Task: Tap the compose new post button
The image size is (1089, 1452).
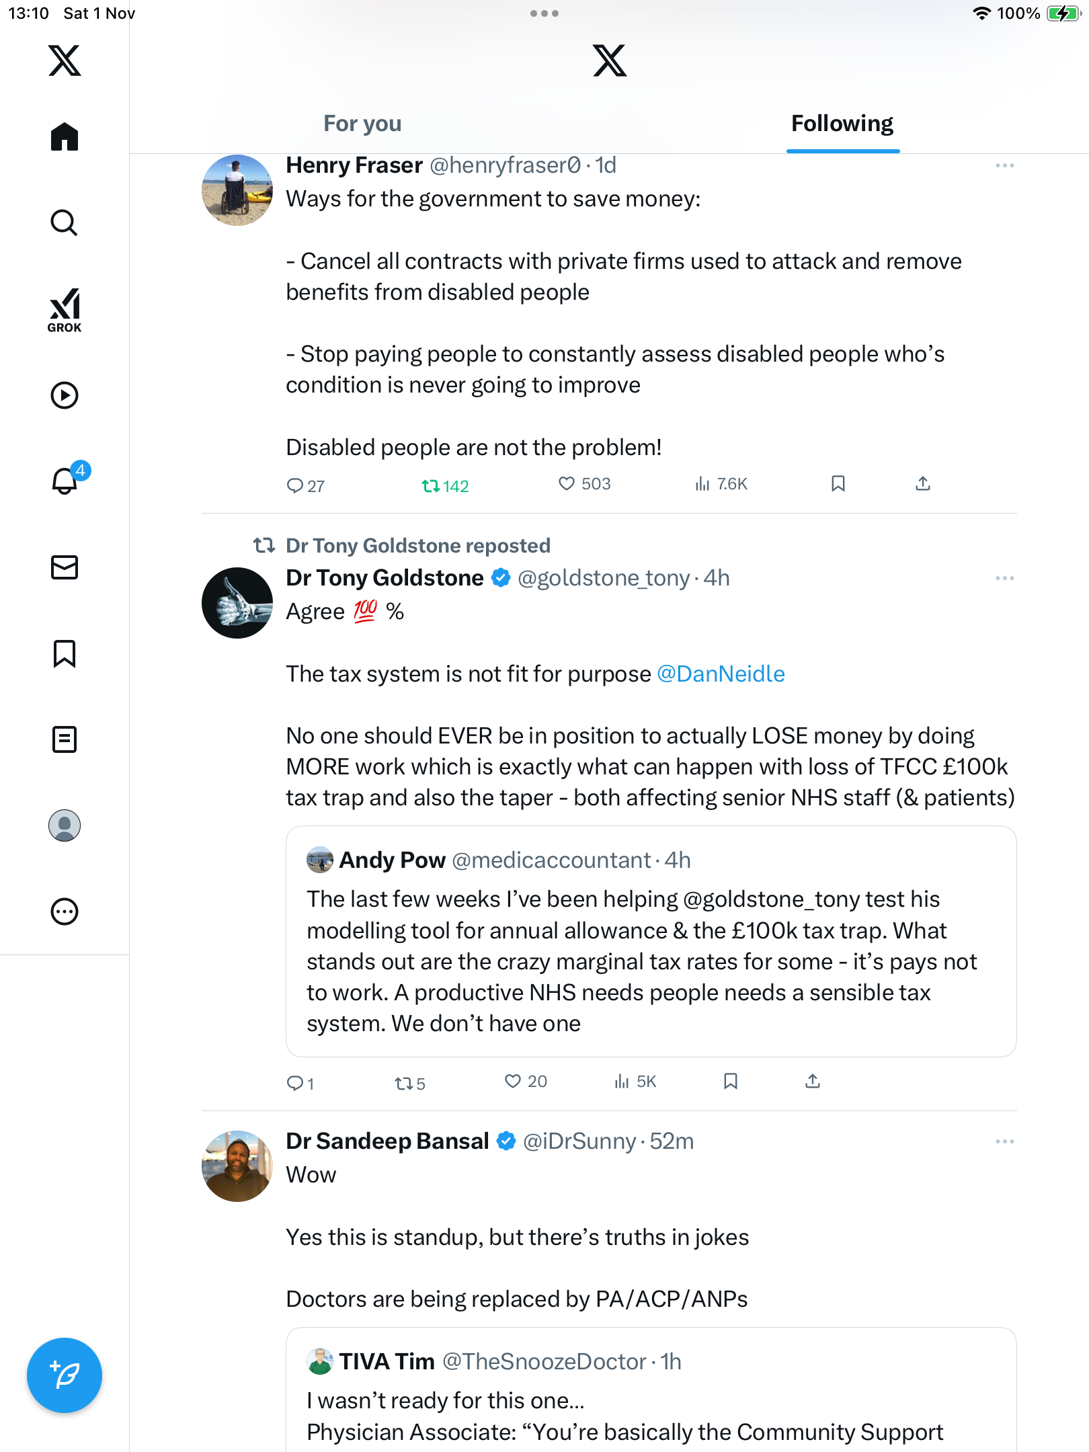Action: (65, 1375)
